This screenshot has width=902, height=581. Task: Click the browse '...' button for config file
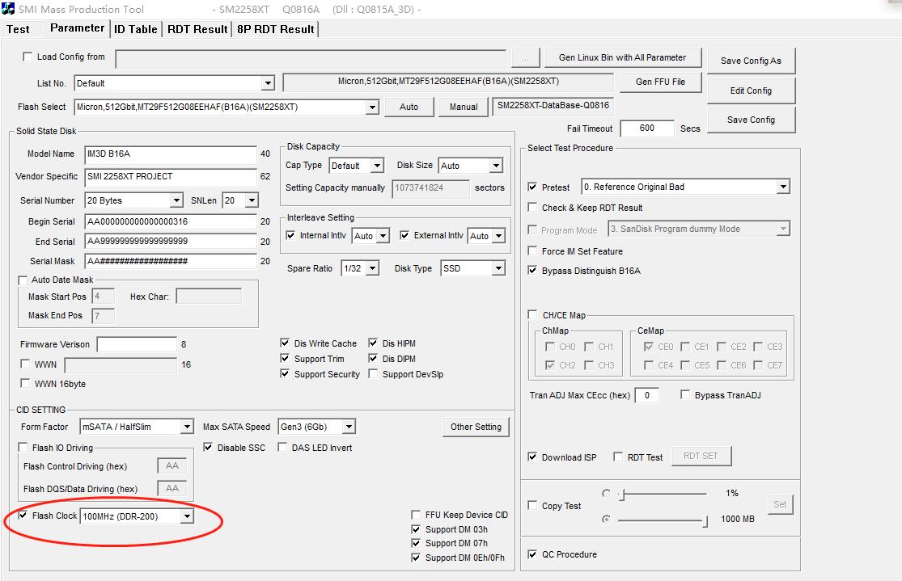pos(525,58)
